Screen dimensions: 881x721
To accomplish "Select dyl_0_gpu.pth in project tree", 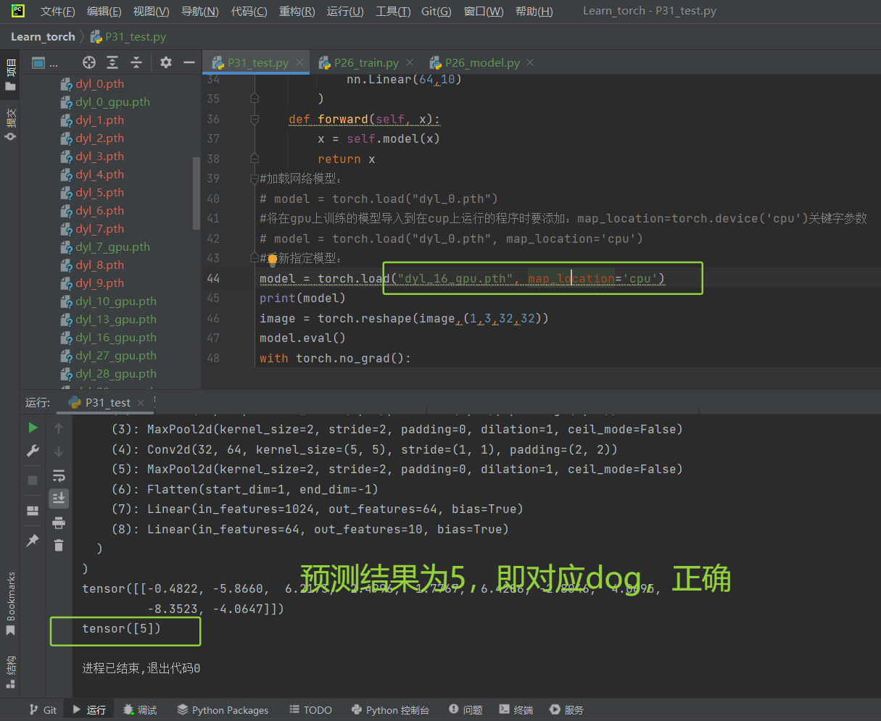I will pyautogui.click(x=112, y=102).
